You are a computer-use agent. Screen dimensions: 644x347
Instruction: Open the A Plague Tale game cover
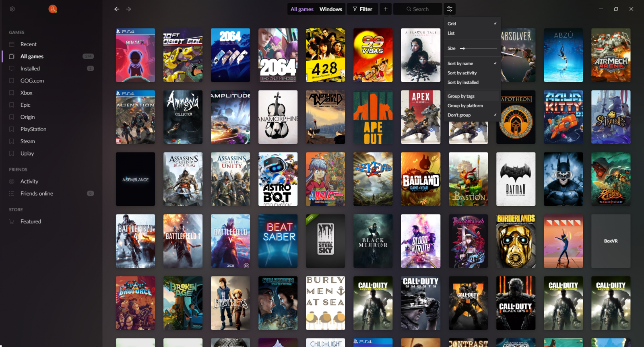[421, 55]
